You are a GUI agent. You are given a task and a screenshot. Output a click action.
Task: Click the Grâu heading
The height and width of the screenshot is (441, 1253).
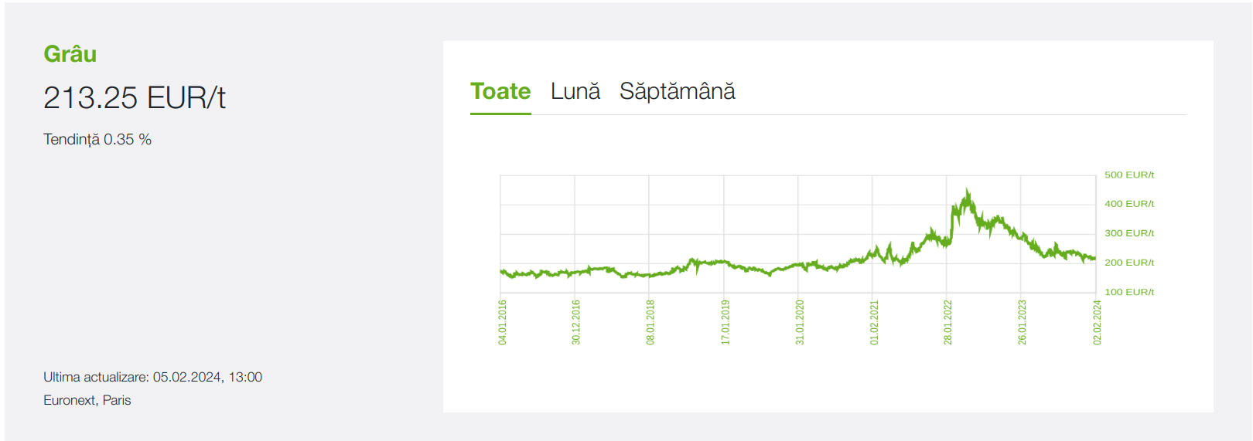point(70,54)
